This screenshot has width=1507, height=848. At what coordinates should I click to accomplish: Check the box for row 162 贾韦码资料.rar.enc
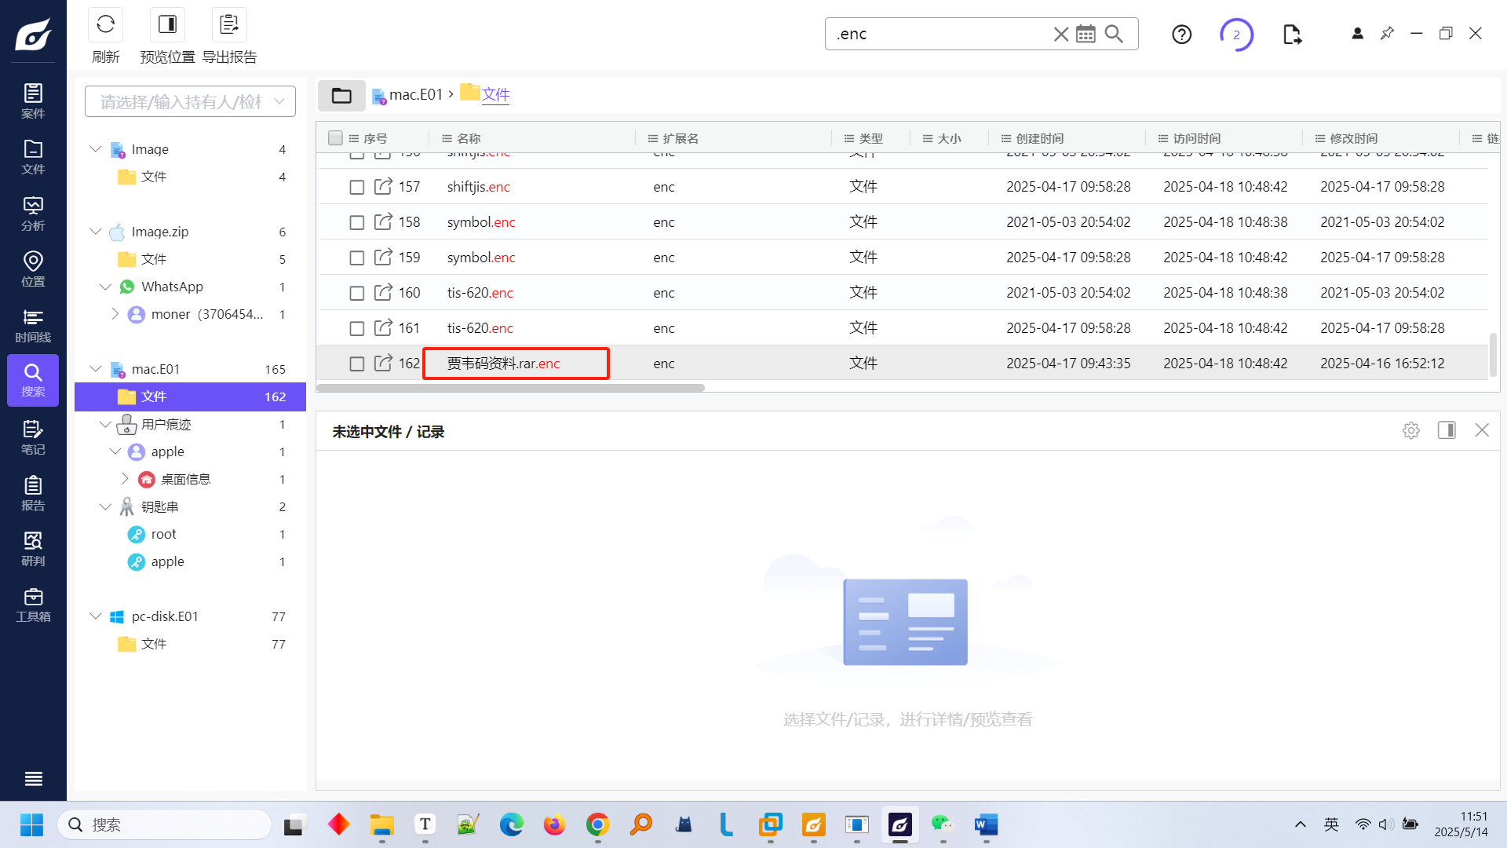[x=356, y=364]
